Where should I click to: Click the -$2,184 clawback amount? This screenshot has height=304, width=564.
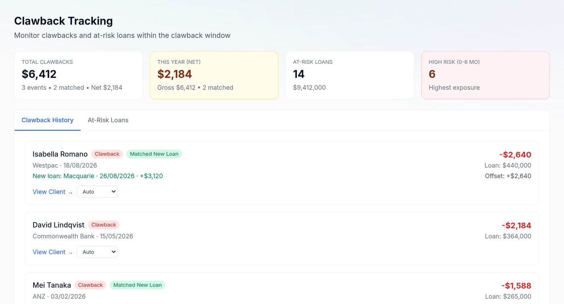pos(516,225)
